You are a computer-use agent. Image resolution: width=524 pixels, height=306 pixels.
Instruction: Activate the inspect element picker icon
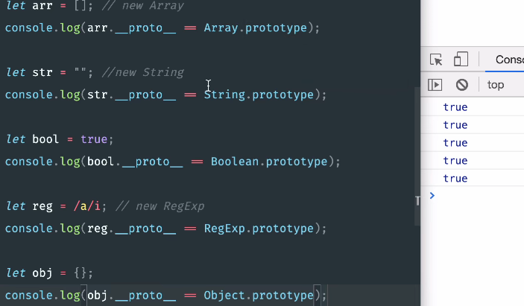point(436,60)
